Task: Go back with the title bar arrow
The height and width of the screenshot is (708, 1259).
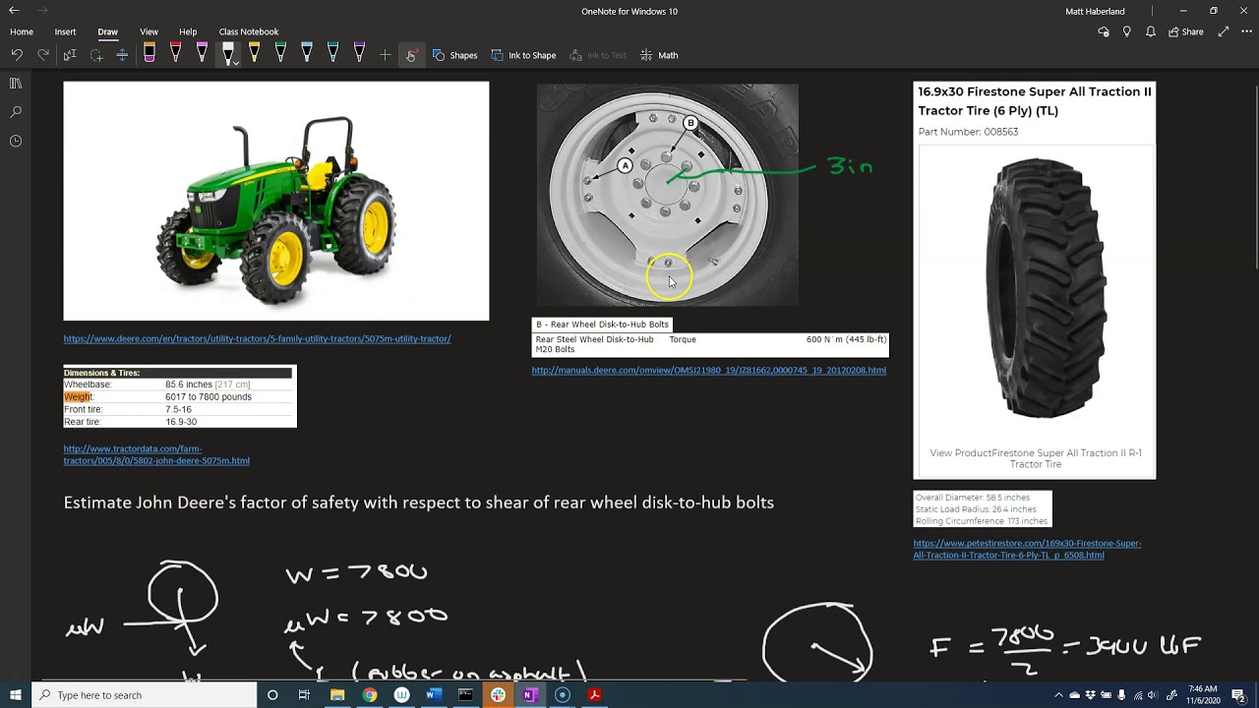Action: pyautogui.click(x=14, y=11)
